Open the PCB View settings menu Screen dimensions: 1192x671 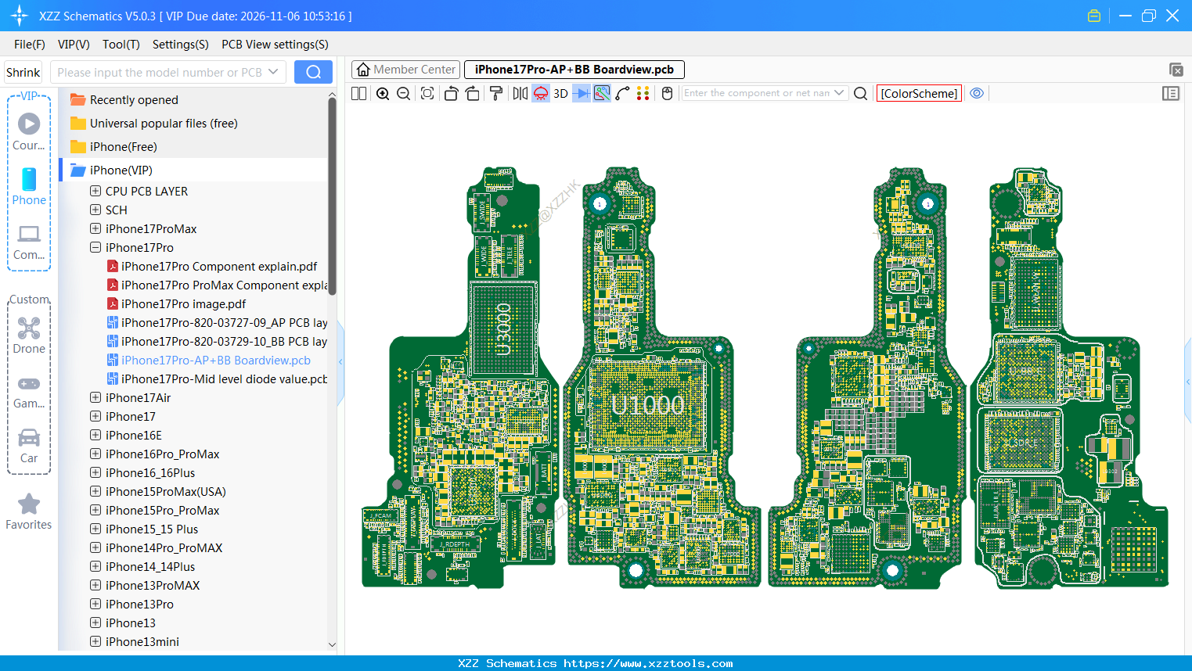[275, 45]
